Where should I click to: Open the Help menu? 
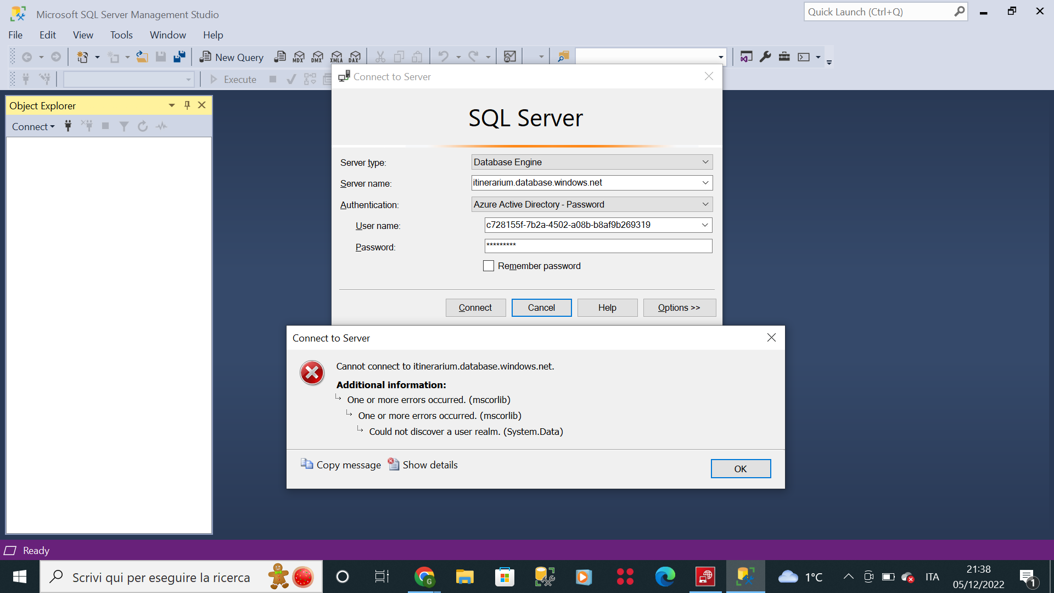pyautogui.click(x=213, y=35)
